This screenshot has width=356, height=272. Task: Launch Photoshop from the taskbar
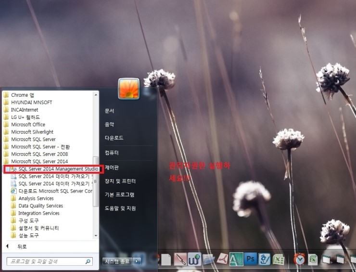(x=251, y=259)
